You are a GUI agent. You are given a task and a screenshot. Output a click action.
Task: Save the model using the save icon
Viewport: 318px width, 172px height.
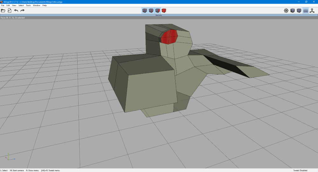tap(10, 10)
